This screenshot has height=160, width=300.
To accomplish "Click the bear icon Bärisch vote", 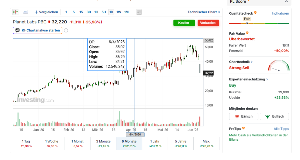I will click(244, 116).
